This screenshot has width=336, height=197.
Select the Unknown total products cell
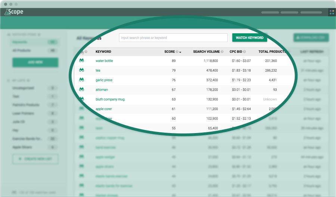270,99
